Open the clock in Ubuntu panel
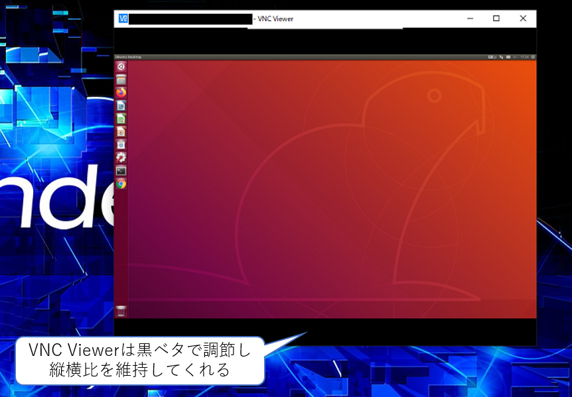This screenshot has width=572, height=397. coord(524,57)
